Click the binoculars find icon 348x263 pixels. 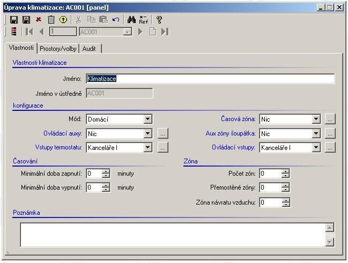[131, 20]
